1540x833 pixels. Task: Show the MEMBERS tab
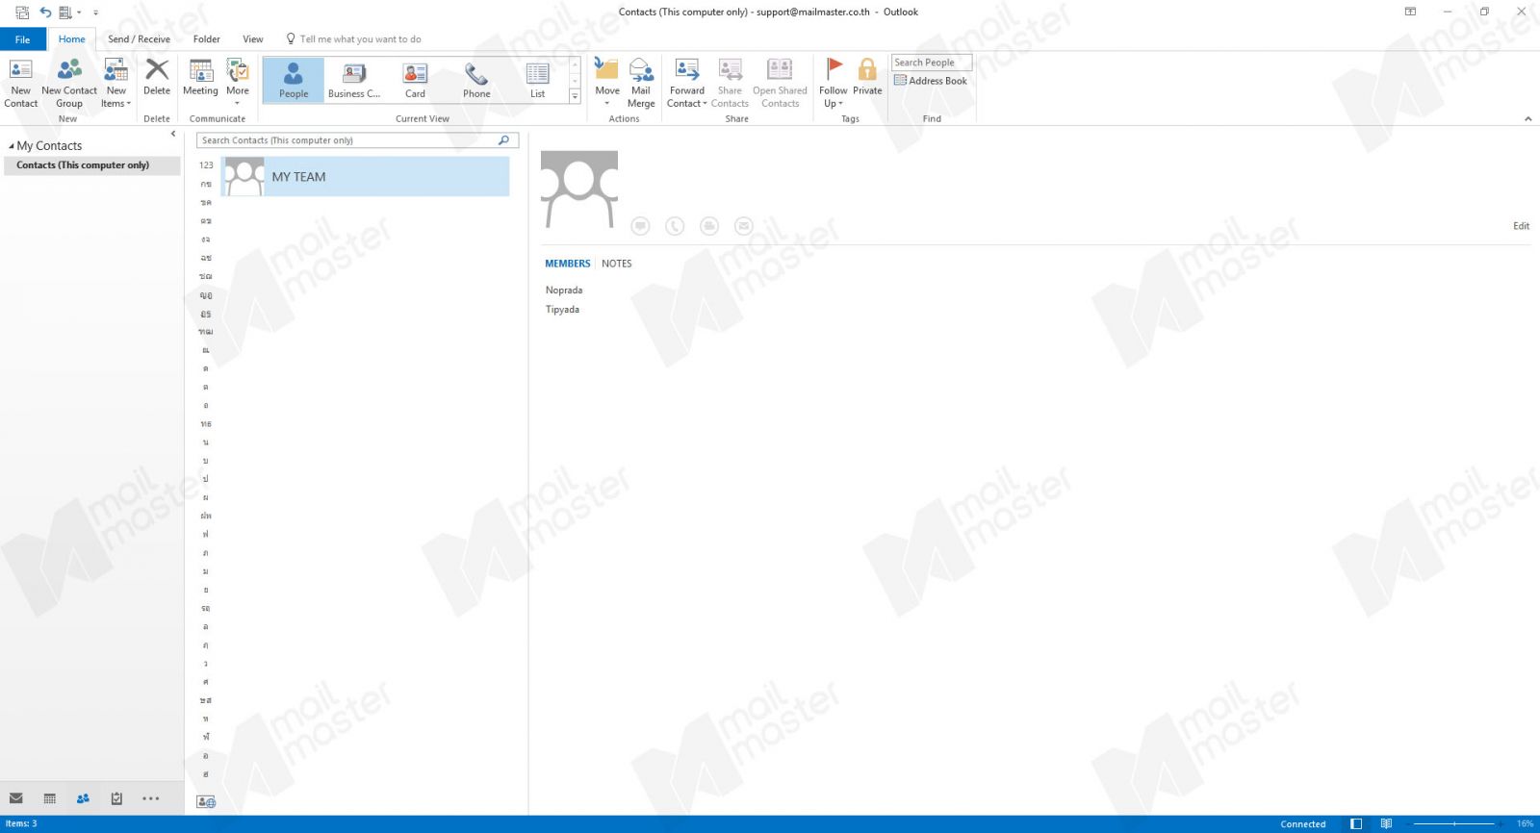tap(568, 264)
